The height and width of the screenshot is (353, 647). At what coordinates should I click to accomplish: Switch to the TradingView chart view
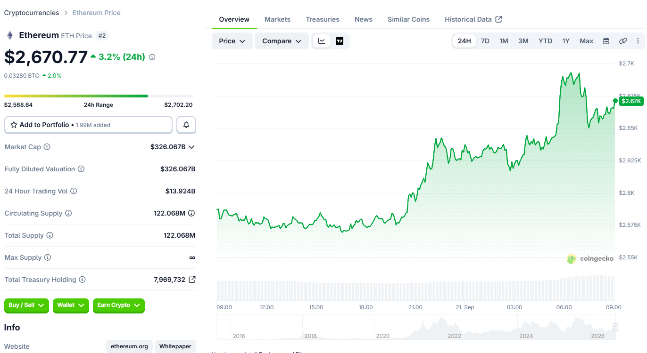coord(340,41)
